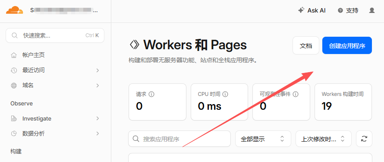Click the Ctrl K shortcut hint
The height and width of the screenshot is (162, 384).
(x=92, y=35)
